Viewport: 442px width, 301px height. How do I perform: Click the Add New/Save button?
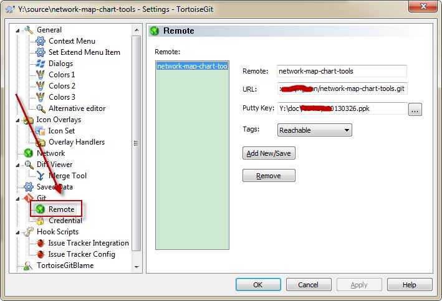click(x=269, y=153)
